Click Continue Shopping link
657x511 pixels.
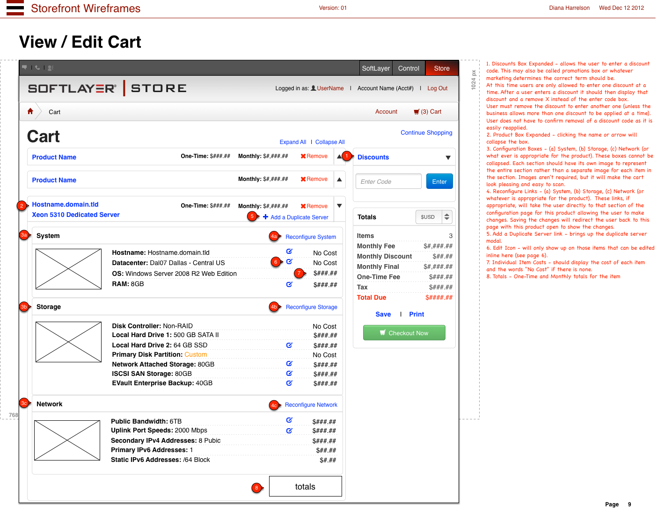coord(426,133)
